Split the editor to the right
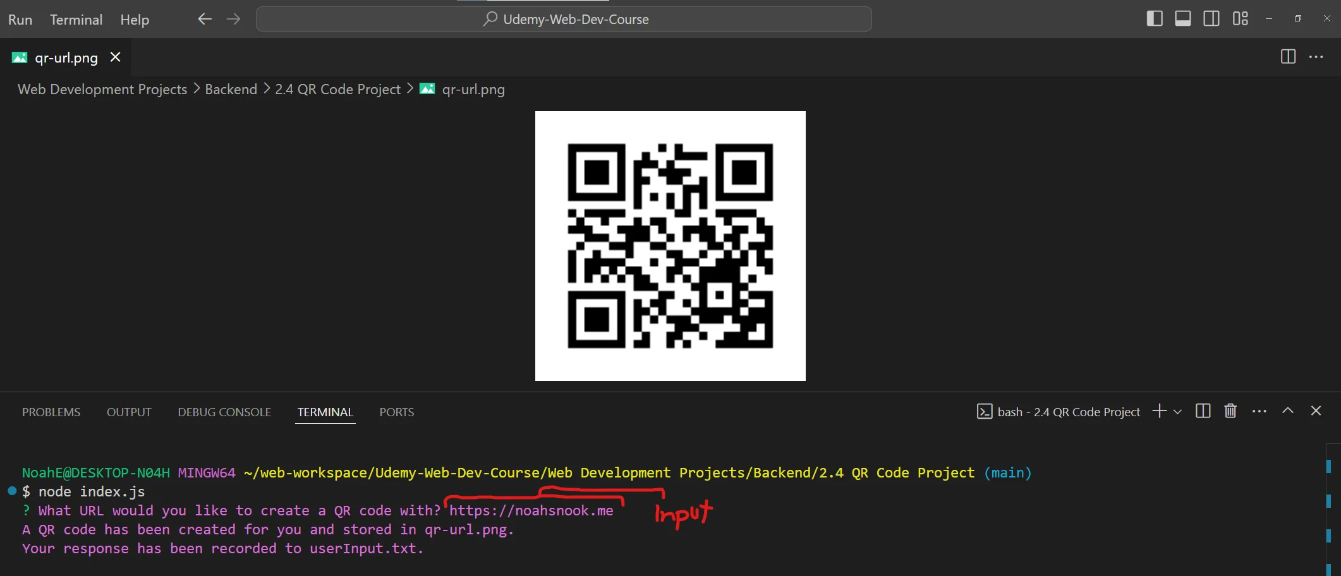This screenshot has height=576, width=1341. 1288,57
